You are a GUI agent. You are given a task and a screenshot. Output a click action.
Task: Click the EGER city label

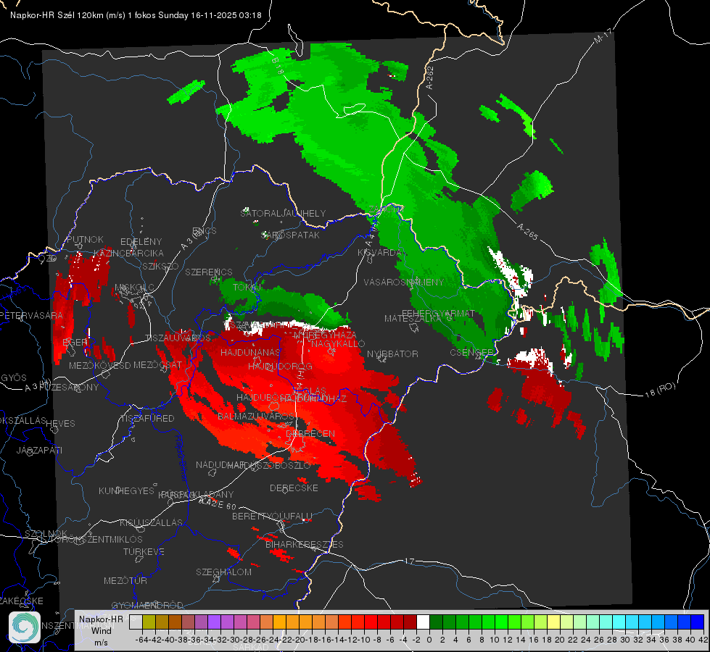point(75,343)
